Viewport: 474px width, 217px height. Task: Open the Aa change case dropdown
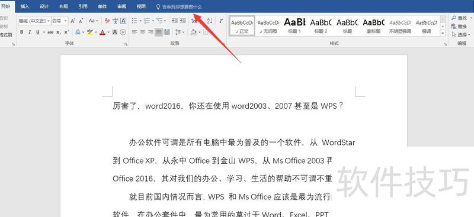pyautogui.click(x=94, y=21)
